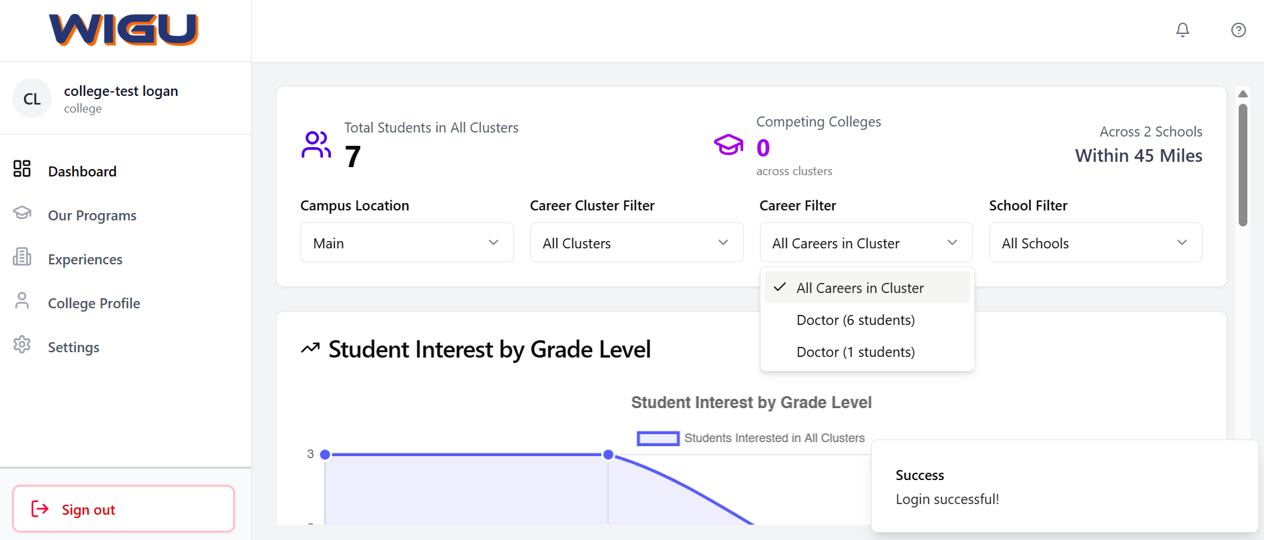The width and height of the screenshot is (1264, 540).
Task: Click the Dashboard grid icon
Action: (x=22, y=169)
